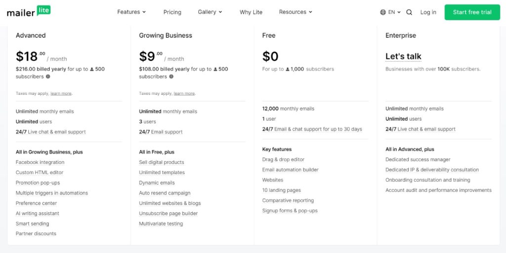Click the globe language icon

tap(383, 12)
